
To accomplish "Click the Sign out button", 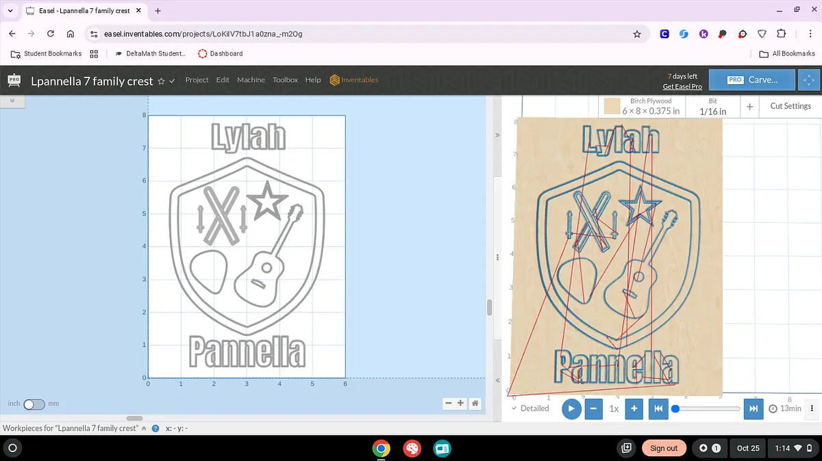I will [664, 448].
